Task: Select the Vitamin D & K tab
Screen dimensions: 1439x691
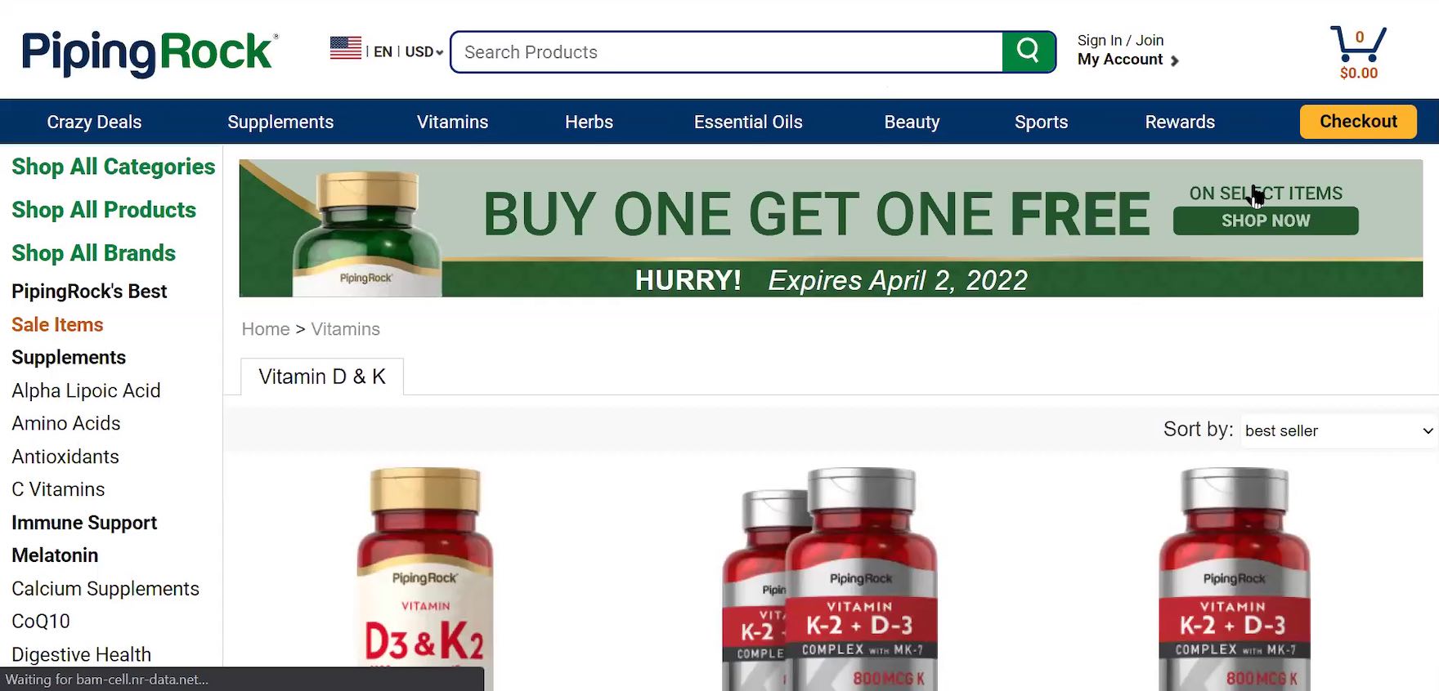Action: (322, 377)
